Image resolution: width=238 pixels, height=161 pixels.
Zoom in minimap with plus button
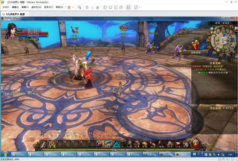point(232,27)
